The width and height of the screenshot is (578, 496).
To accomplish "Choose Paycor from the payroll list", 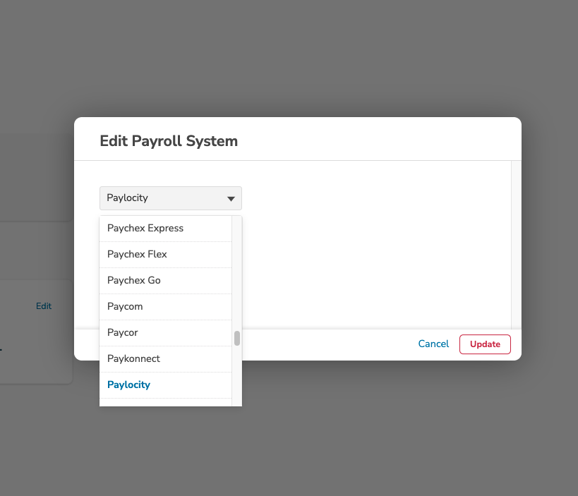I will (x=166, y=333).
